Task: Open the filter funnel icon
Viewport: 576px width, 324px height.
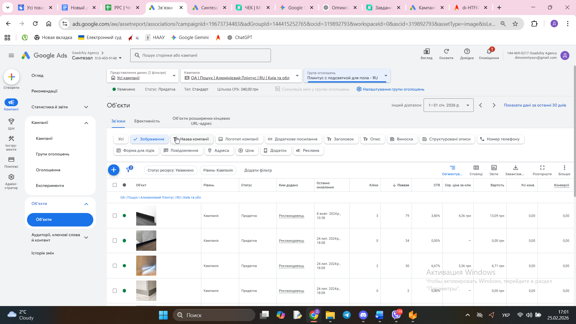Action: [x=129, y=170]
